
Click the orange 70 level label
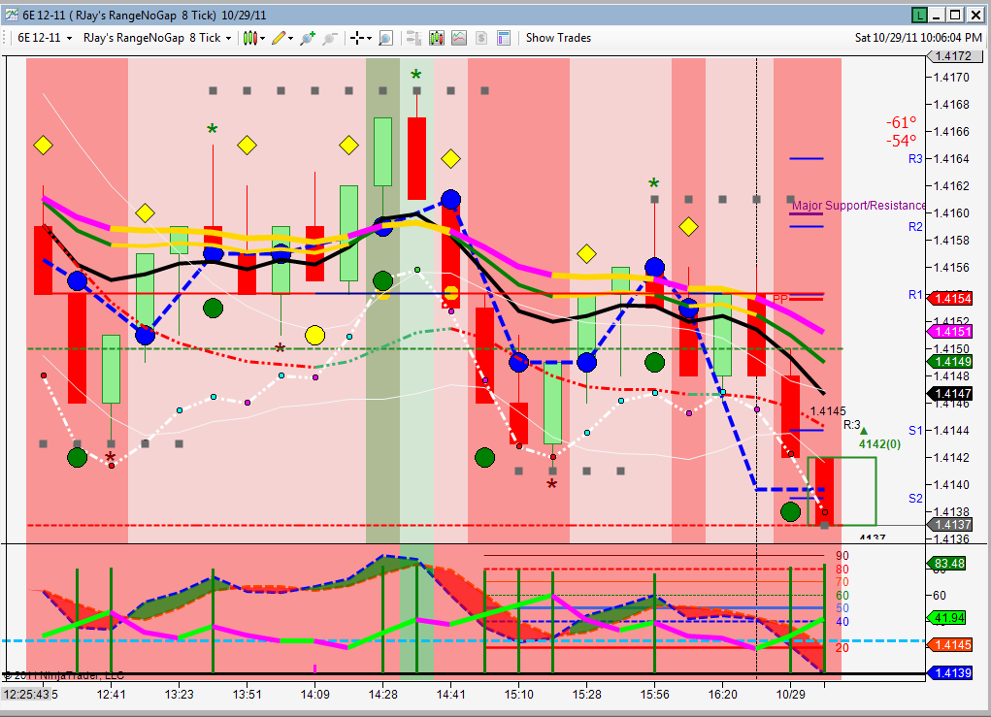click(842, 582)
